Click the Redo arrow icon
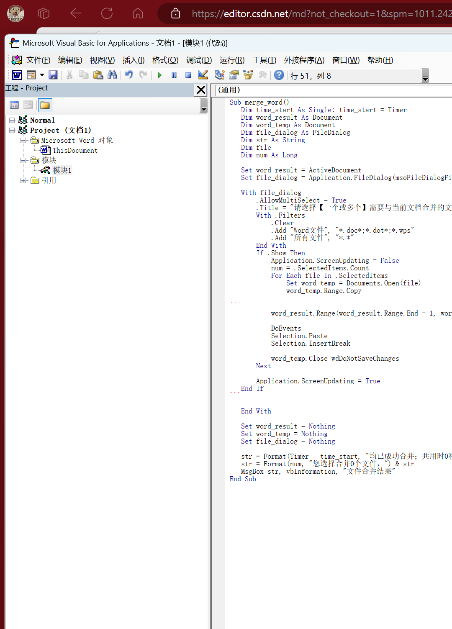 click(143, 75)
